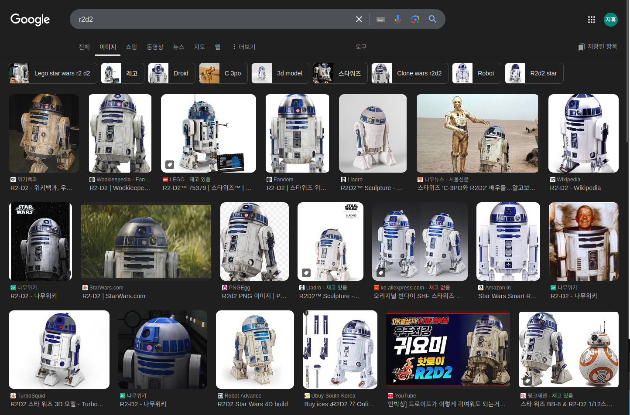Select the R2d2 star filter chip
Image resolution: width=630 pixels, height=415 pixels.
534,73
